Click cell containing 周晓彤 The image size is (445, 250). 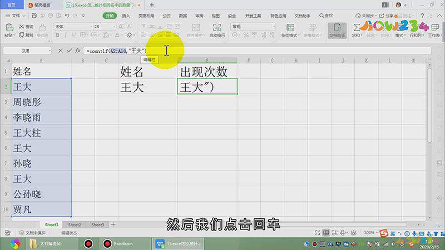click(x=41, y=102)
